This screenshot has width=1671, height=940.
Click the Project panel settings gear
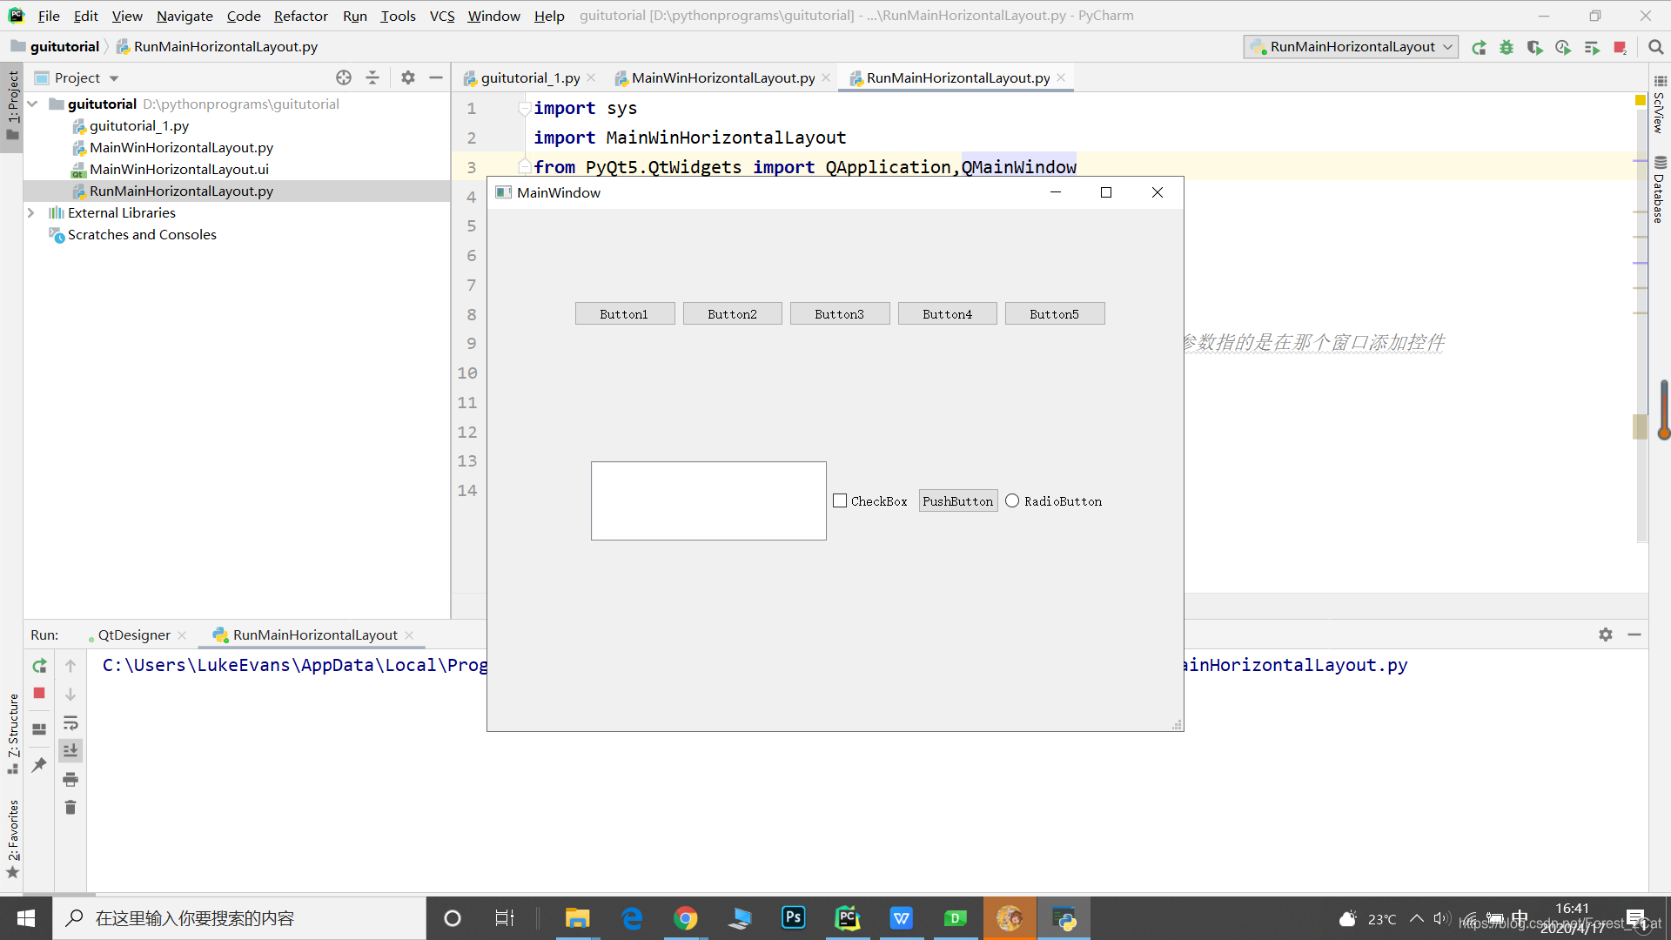click(407, 77)
